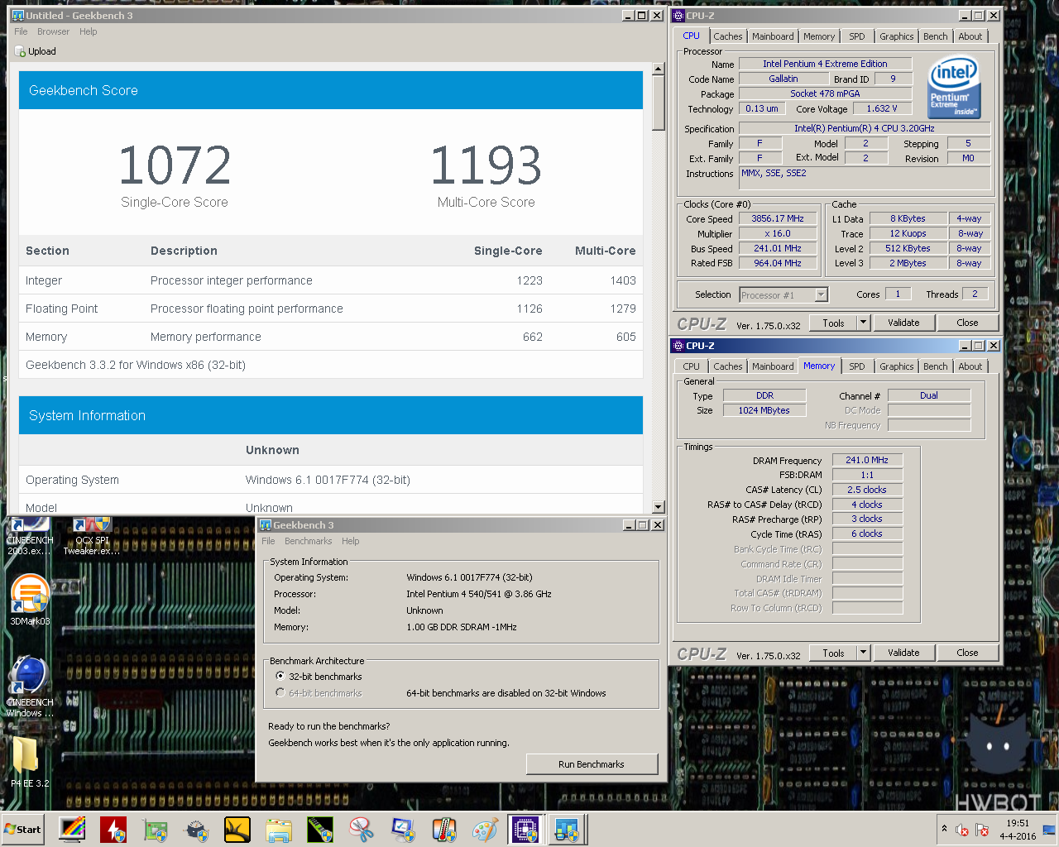Switch to Mainboard tab in CPU-Z processor window
Viewport: 1059px width, 847px height.
coord(773,36)
